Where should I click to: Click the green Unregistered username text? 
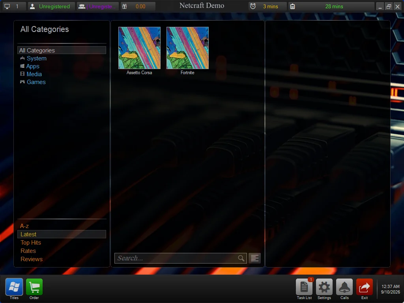(54, 6)
